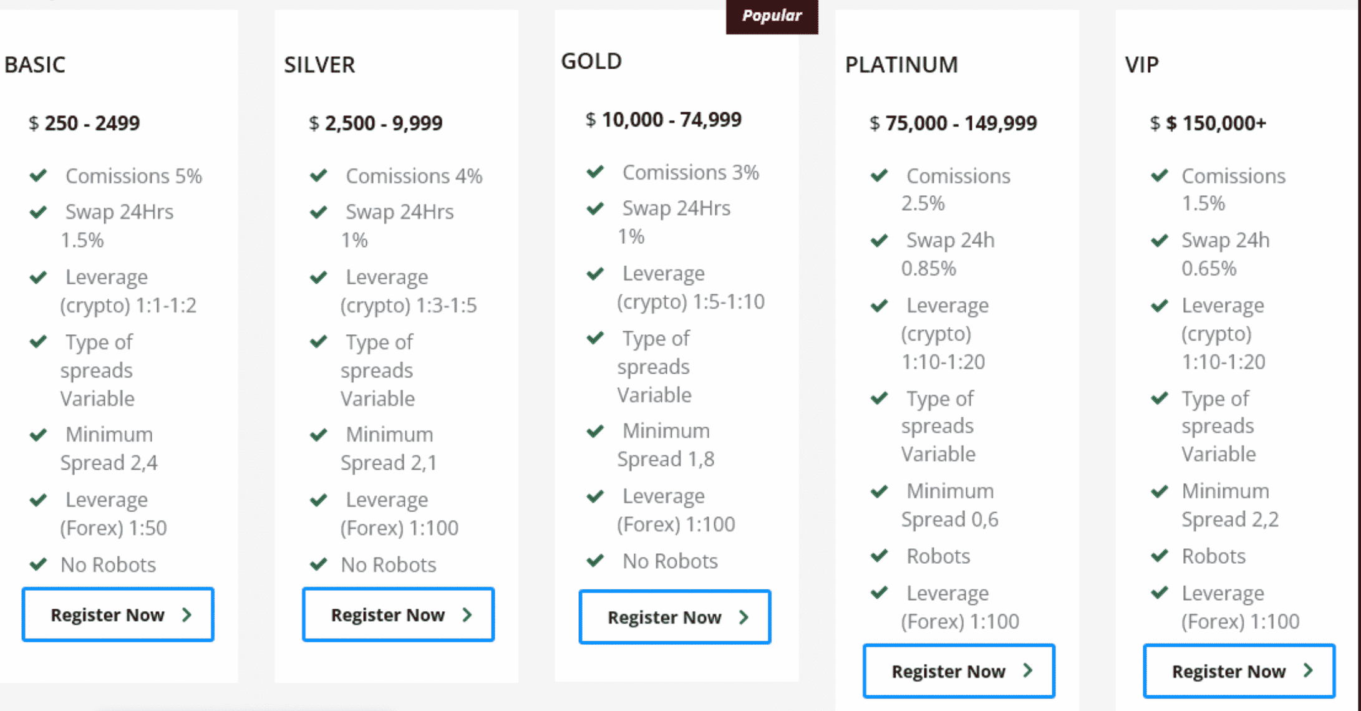Click the chevron arrow in BASIC Register button
The height and width of the screenshot is (711, 1361).
(x=187, y=614)
